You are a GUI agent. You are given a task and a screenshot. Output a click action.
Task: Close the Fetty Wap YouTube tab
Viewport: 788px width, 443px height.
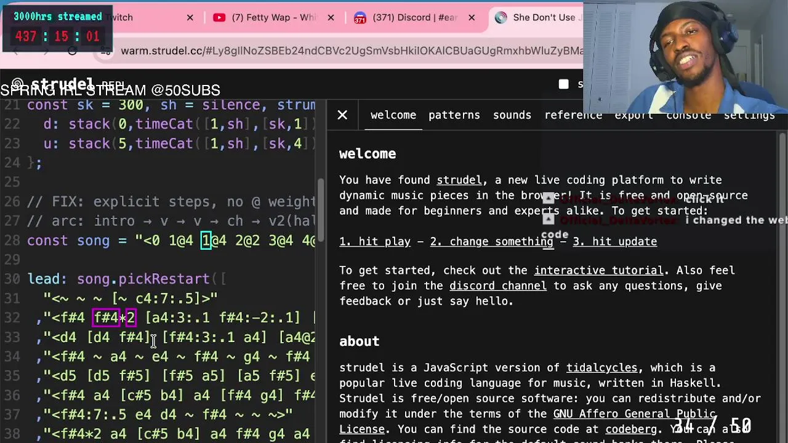coord(331,17)
